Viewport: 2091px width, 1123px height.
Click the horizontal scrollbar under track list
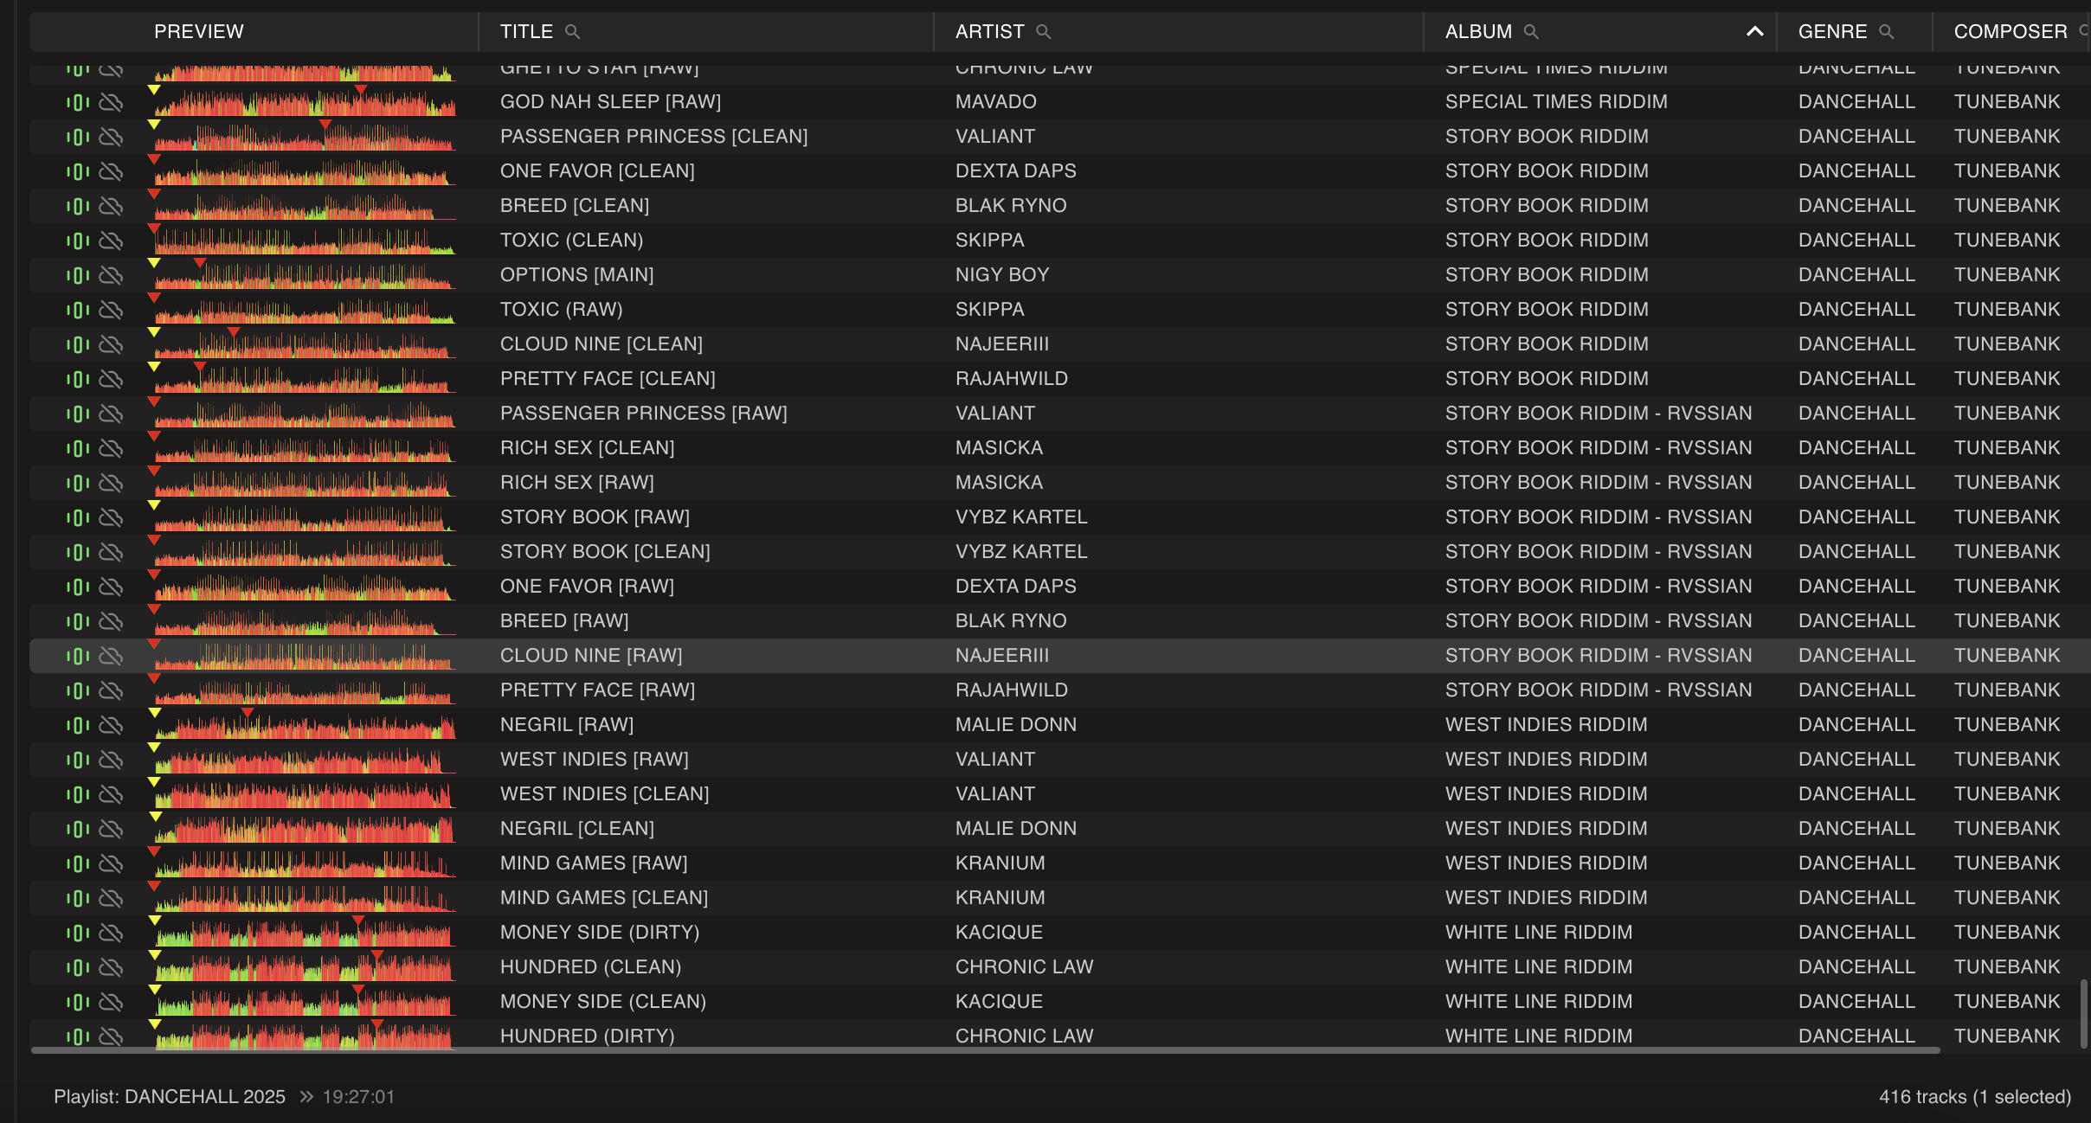pyautogui.click(x=985, y=1050)
